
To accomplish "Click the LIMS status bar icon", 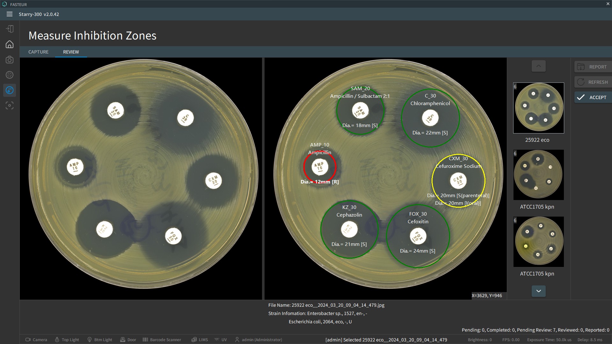I will pos(200,340).
